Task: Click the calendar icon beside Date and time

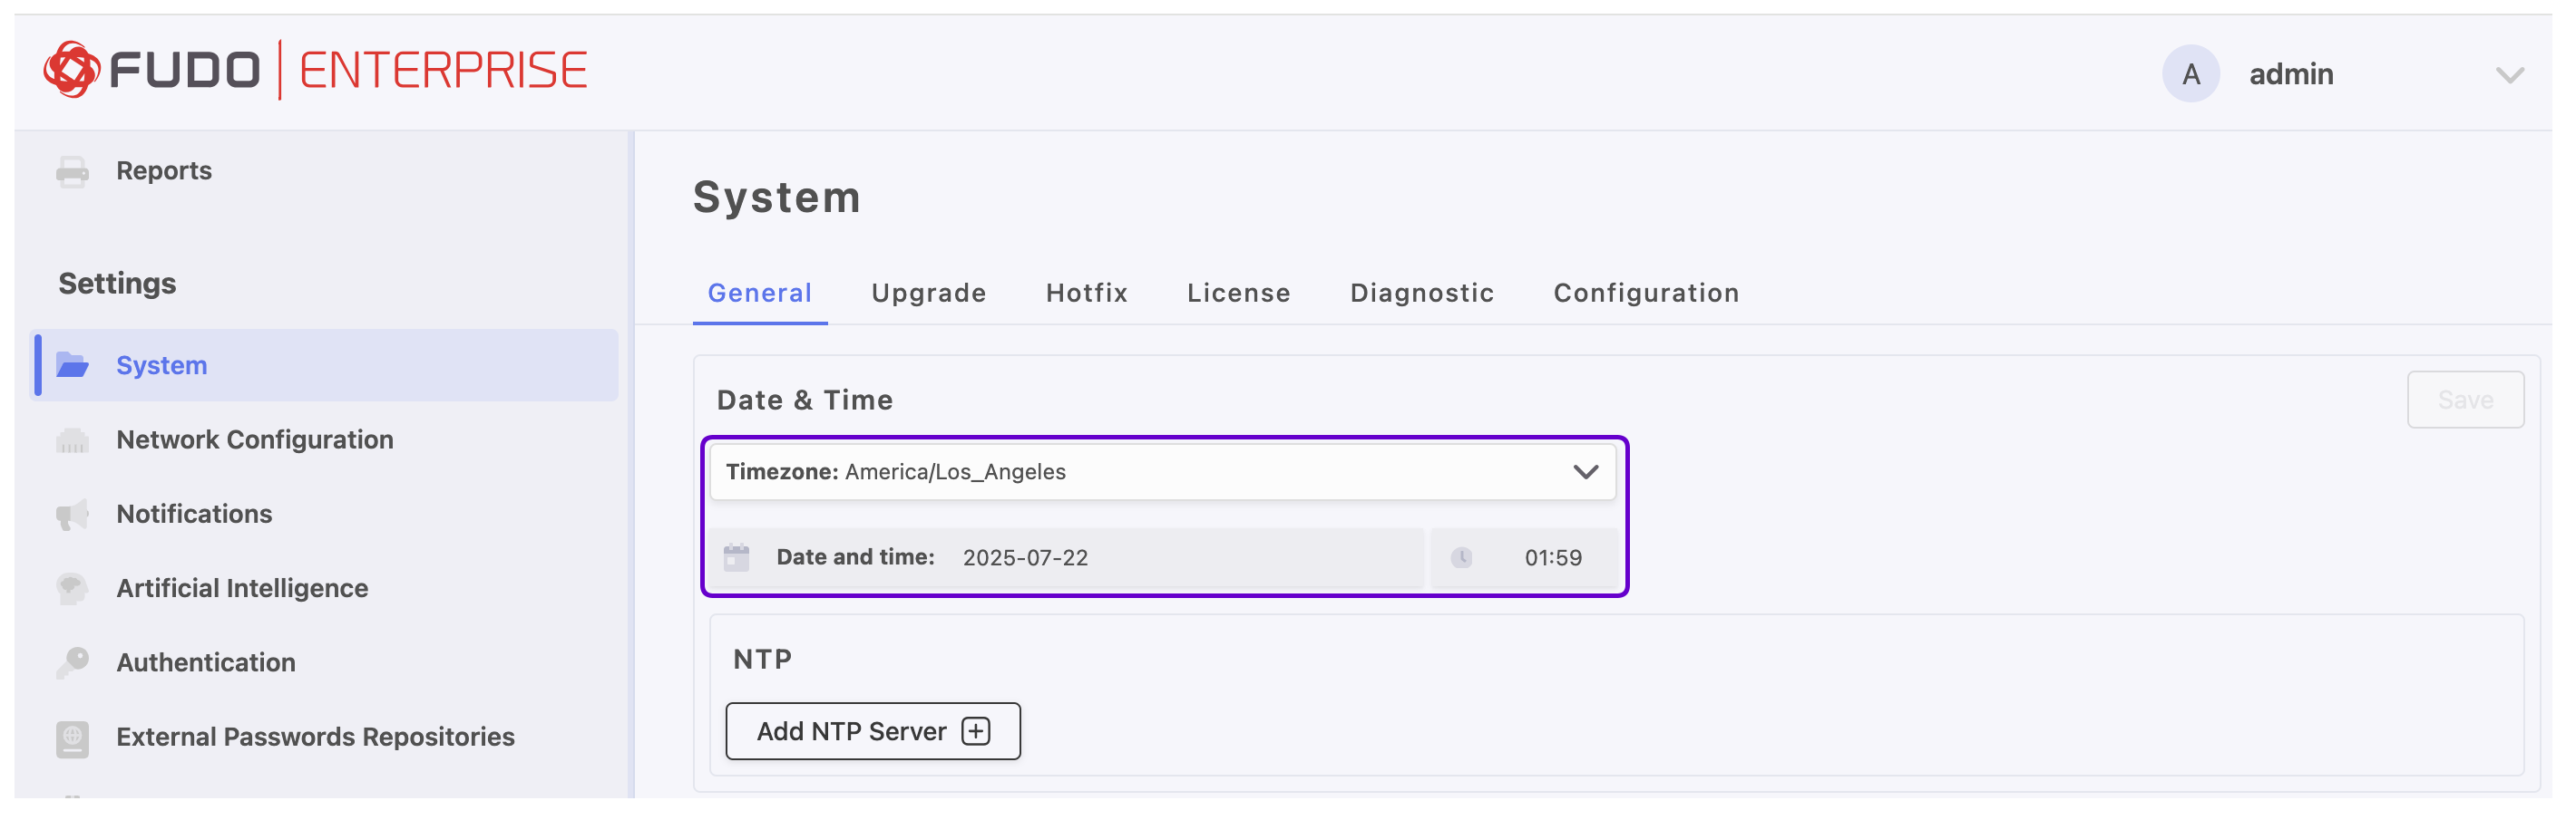Action: pyautogui.click(x=737, y=557)
